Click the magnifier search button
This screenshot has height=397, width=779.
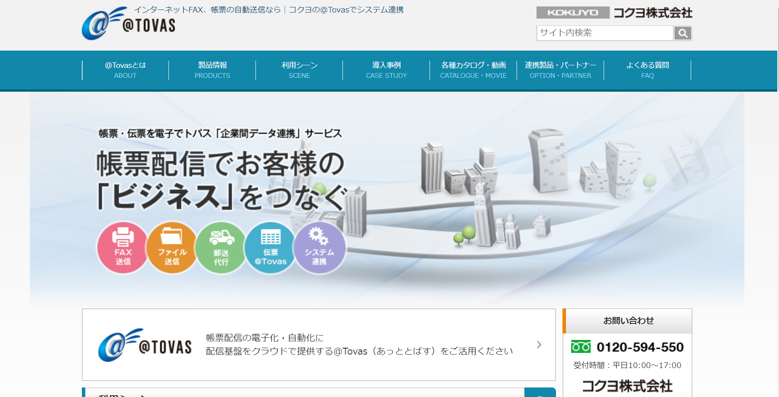(x=682, y=33)
